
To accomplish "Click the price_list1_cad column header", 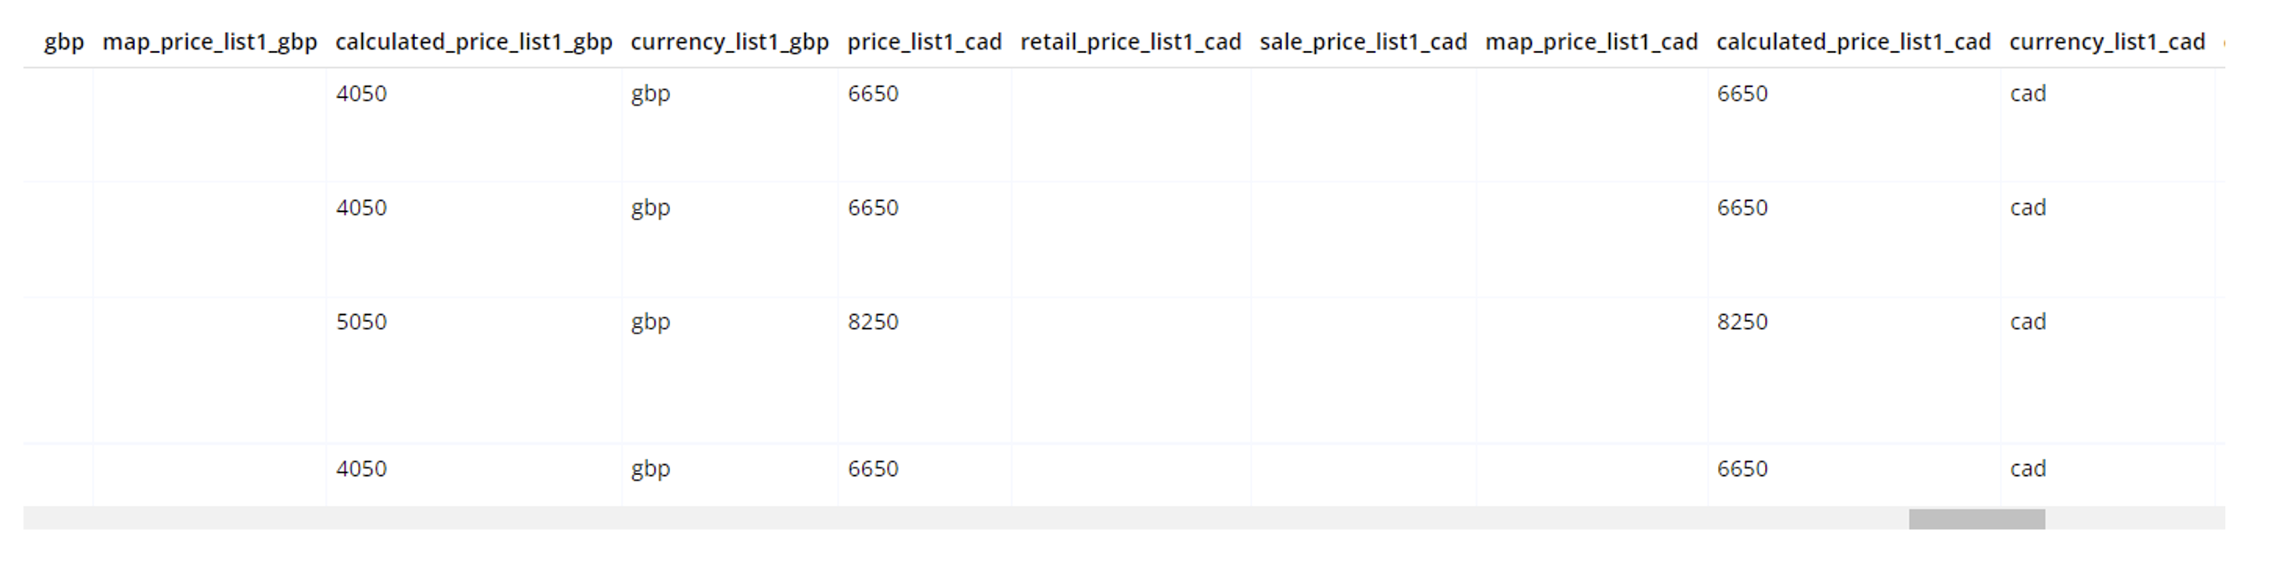I will coord(925,42).
